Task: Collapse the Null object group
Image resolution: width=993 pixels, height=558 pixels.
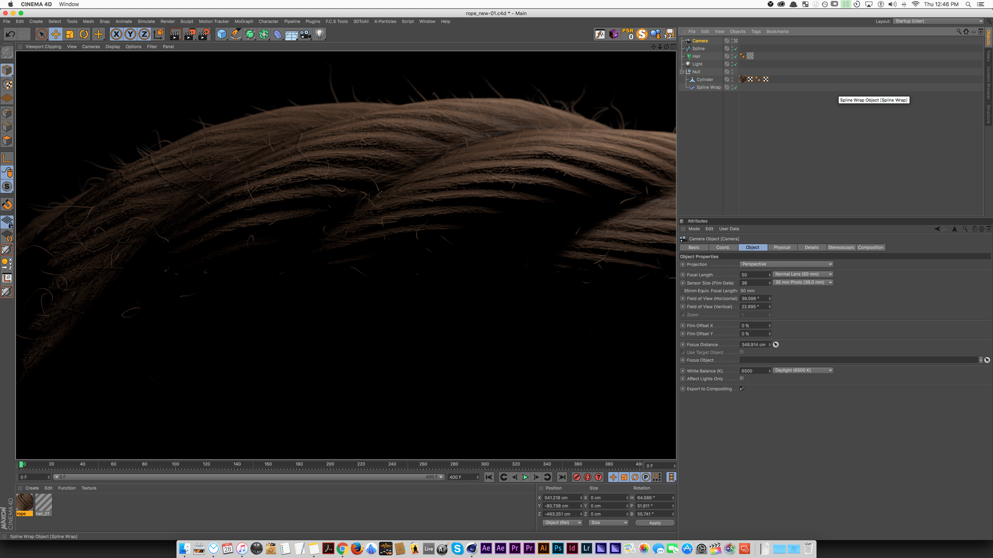Action: point(682,72)
